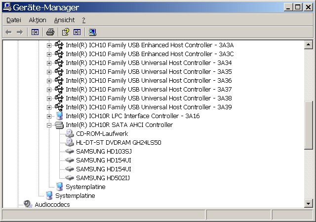Click the Audiocodecs speaker icon
316x222 pixels.
pos(28,204)
